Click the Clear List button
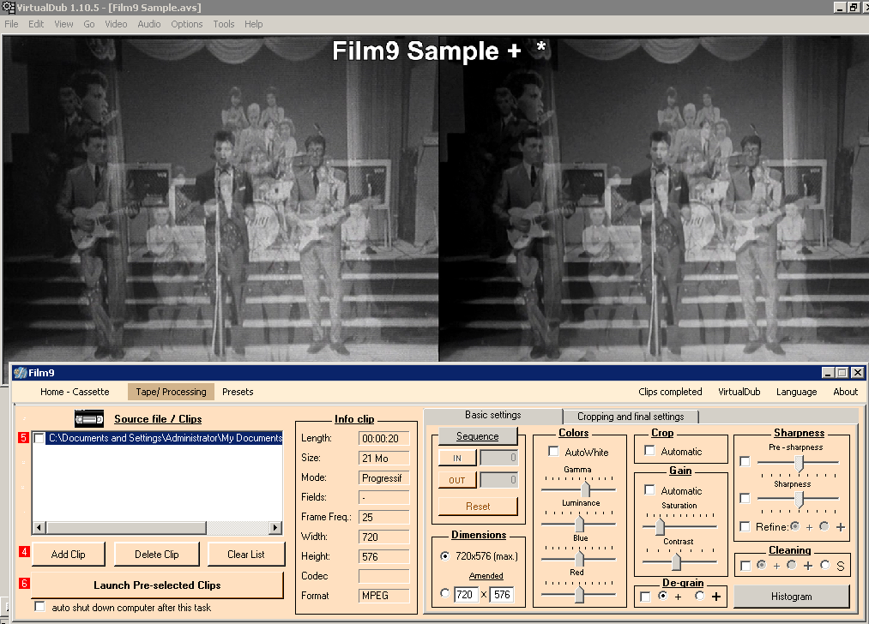The height and width of the screenshot is (624, 869). click(246, 555)
